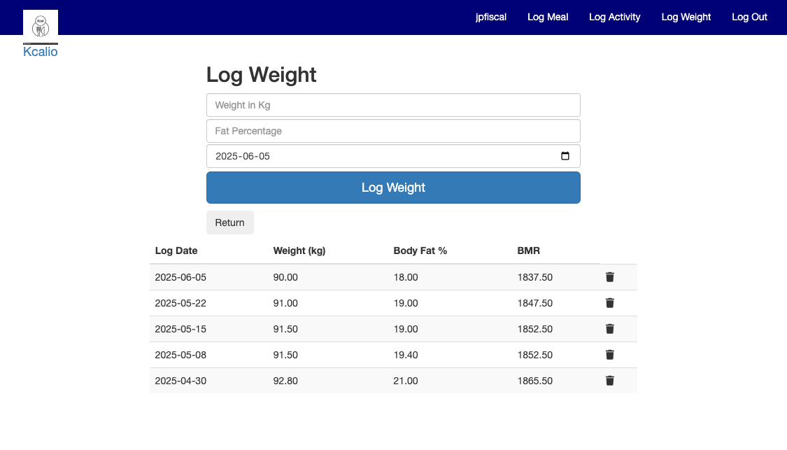Viewport: 787px width, 450px height.
Task: Click BMR value 1865.50
Action: click(535, 381)
